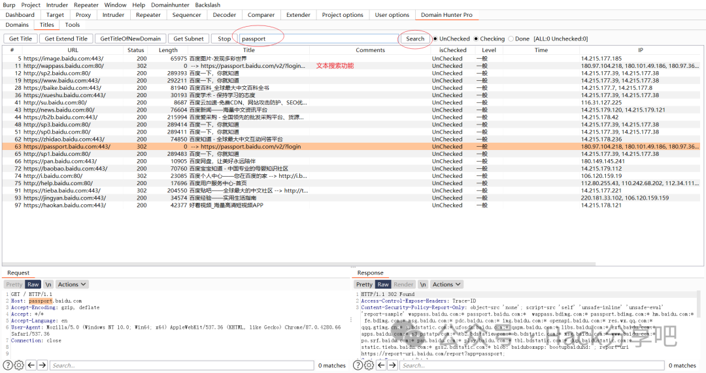Open the Intruder menu in menu bar
This screenshot has height=373, width=706.
tap(57, 5)
